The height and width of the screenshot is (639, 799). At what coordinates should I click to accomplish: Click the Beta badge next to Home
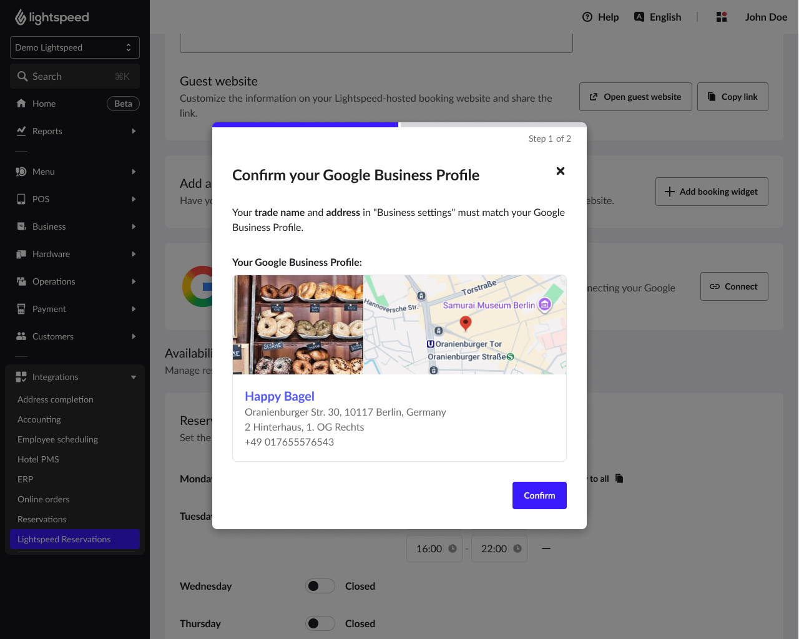pos(123,104)
